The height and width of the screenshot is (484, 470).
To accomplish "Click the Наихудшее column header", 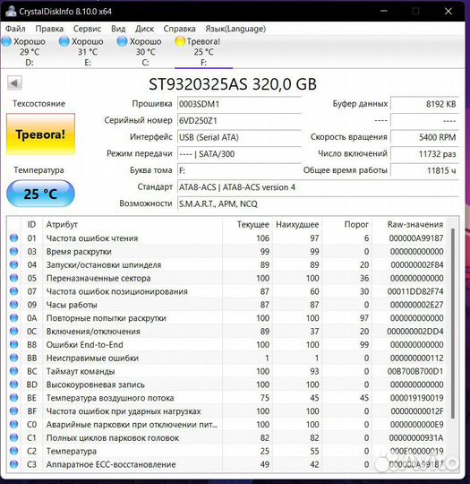I will click(x=297, y=224).
